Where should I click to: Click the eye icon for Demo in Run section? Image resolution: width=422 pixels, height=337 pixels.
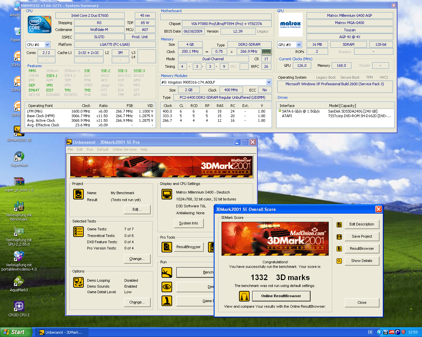pyautogui.click(x=167, y=287)
